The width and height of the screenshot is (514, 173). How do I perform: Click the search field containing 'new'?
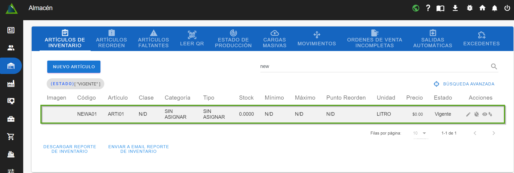[374, 66]
